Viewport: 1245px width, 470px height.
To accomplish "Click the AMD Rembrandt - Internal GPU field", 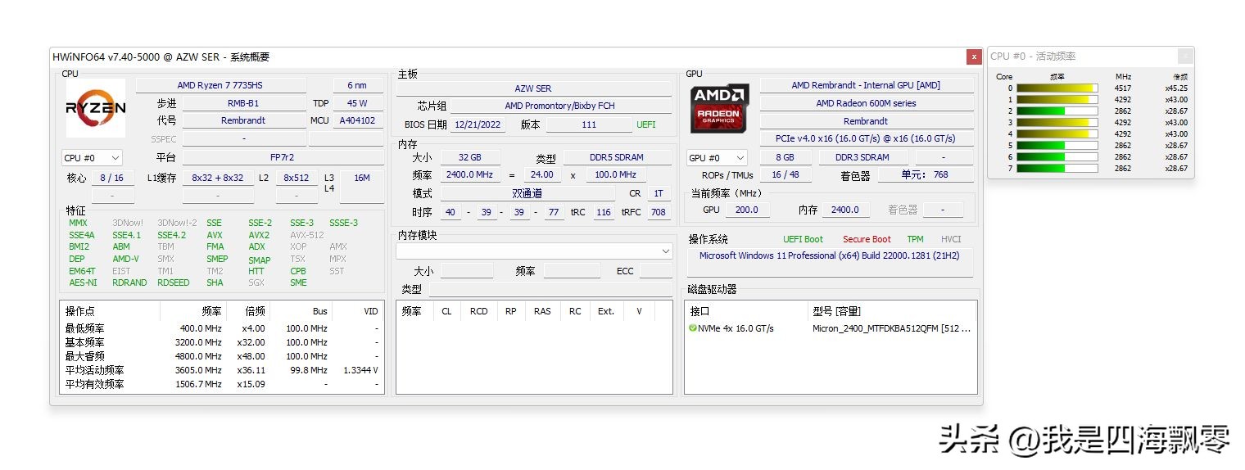I will tap(867, 85).
